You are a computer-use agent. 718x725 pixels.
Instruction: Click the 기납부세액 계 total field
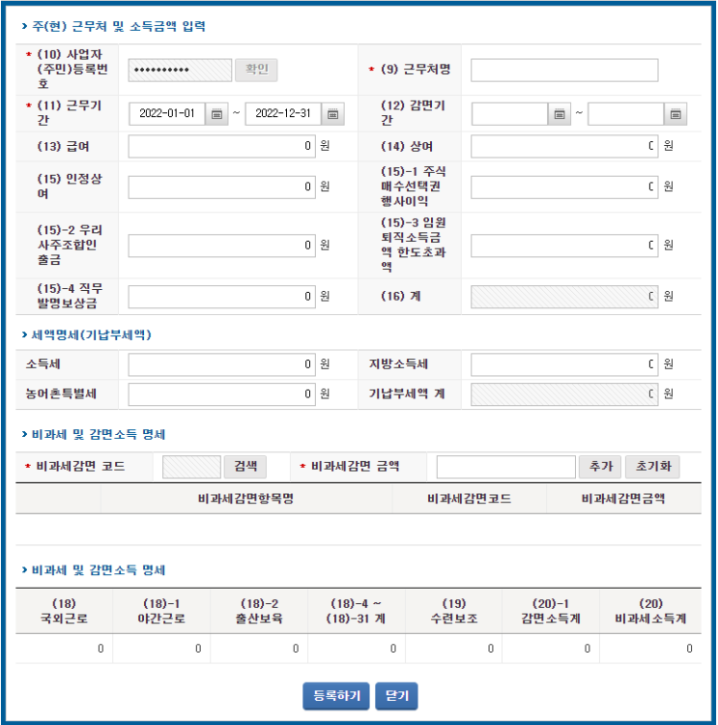(x=564, y=394)
